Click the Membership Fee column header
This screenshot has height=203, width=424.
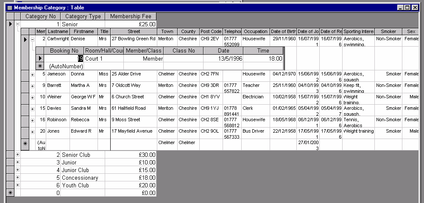[x=131, y=17]
